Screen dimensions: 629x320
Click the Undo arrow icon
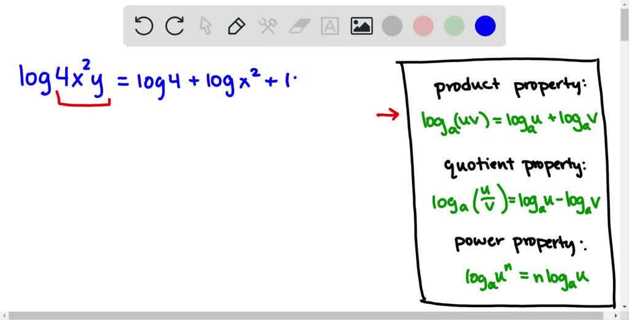click(144, 26)
